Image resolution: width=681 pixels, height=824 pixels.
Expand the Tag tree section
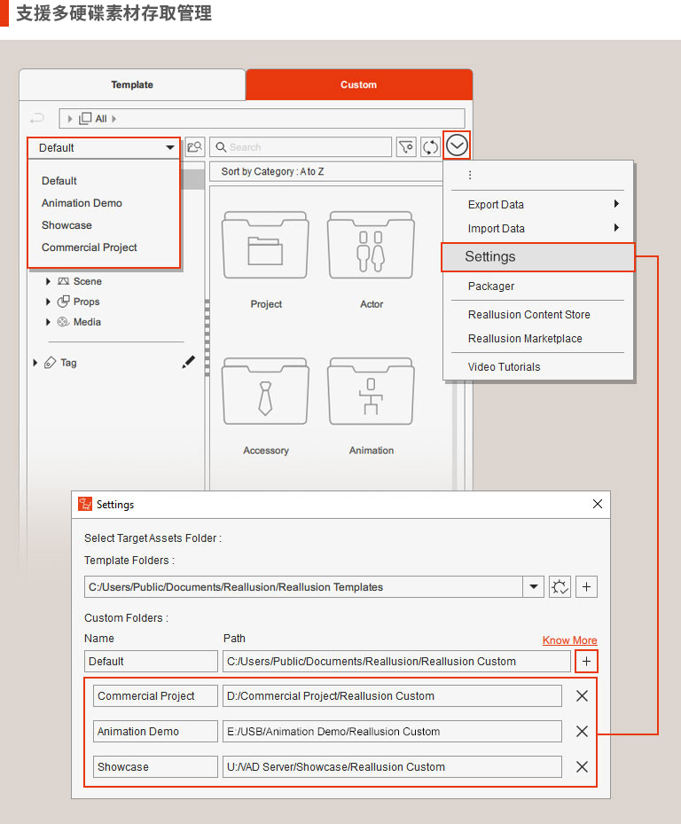35,363
